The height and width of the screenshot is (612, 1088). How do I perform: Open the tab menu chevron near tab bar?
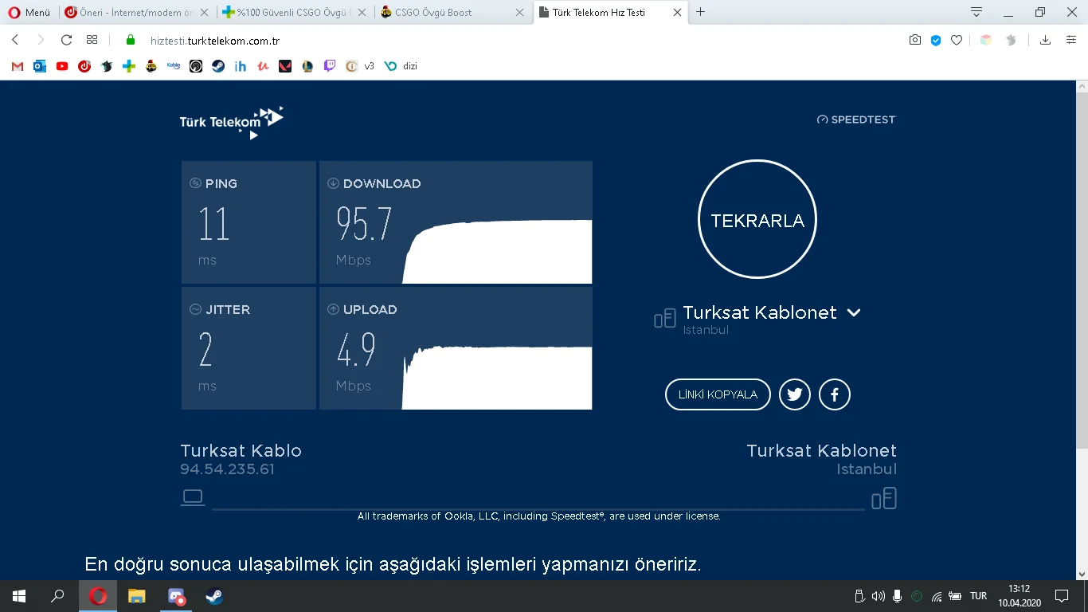click(976, 12)
